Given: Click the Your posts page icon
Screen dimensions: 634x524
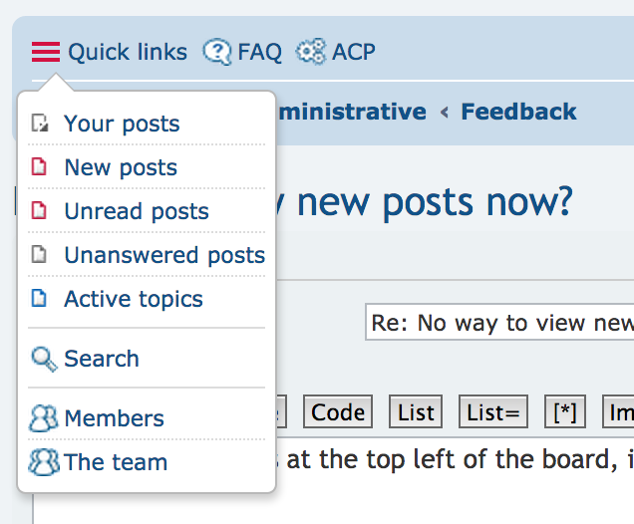Looking at the screenshot, I should 40,125.
